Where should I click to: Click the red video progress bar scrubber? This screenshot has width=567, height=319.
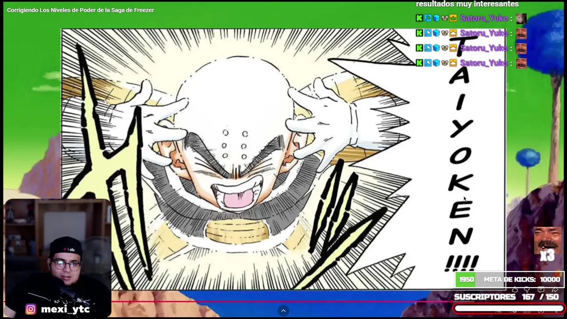click(x=451, y=302)
